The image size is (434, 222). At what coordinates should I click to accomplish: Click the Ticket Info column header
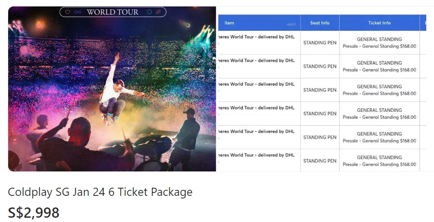(379, 23)
